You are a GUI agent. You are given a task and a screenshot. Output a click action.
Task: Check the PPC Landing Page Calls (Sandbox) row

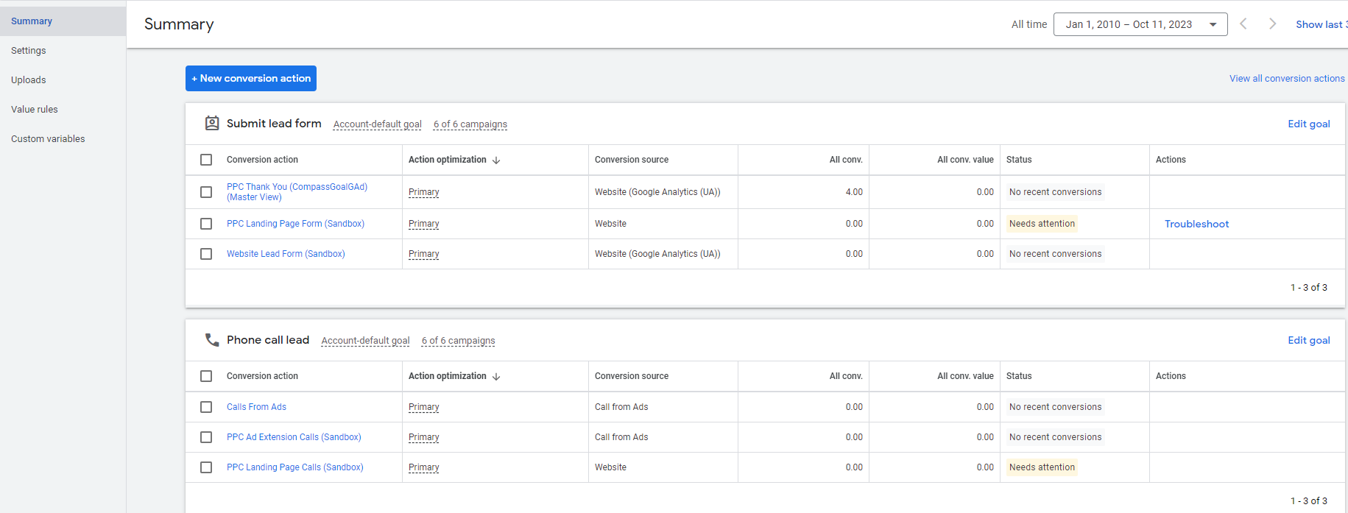pos(206,467)
